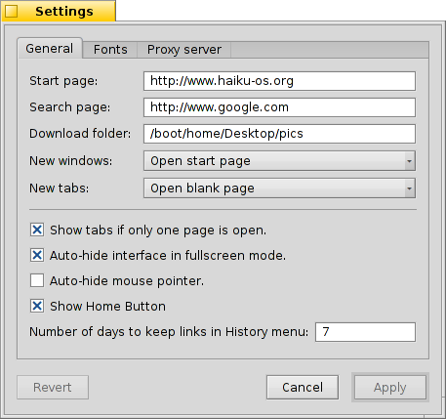Click the New windows label
This screenshot has width=446, height=419.
tap(71, 161)
